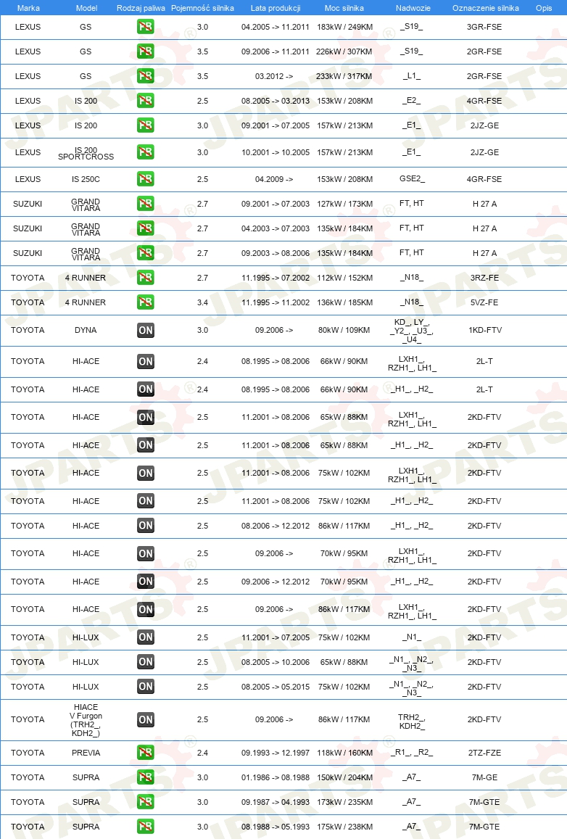Click Moc silnika header
567x839 pixels.
344,8
